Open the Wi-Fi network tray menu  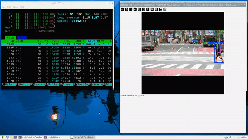234,137
